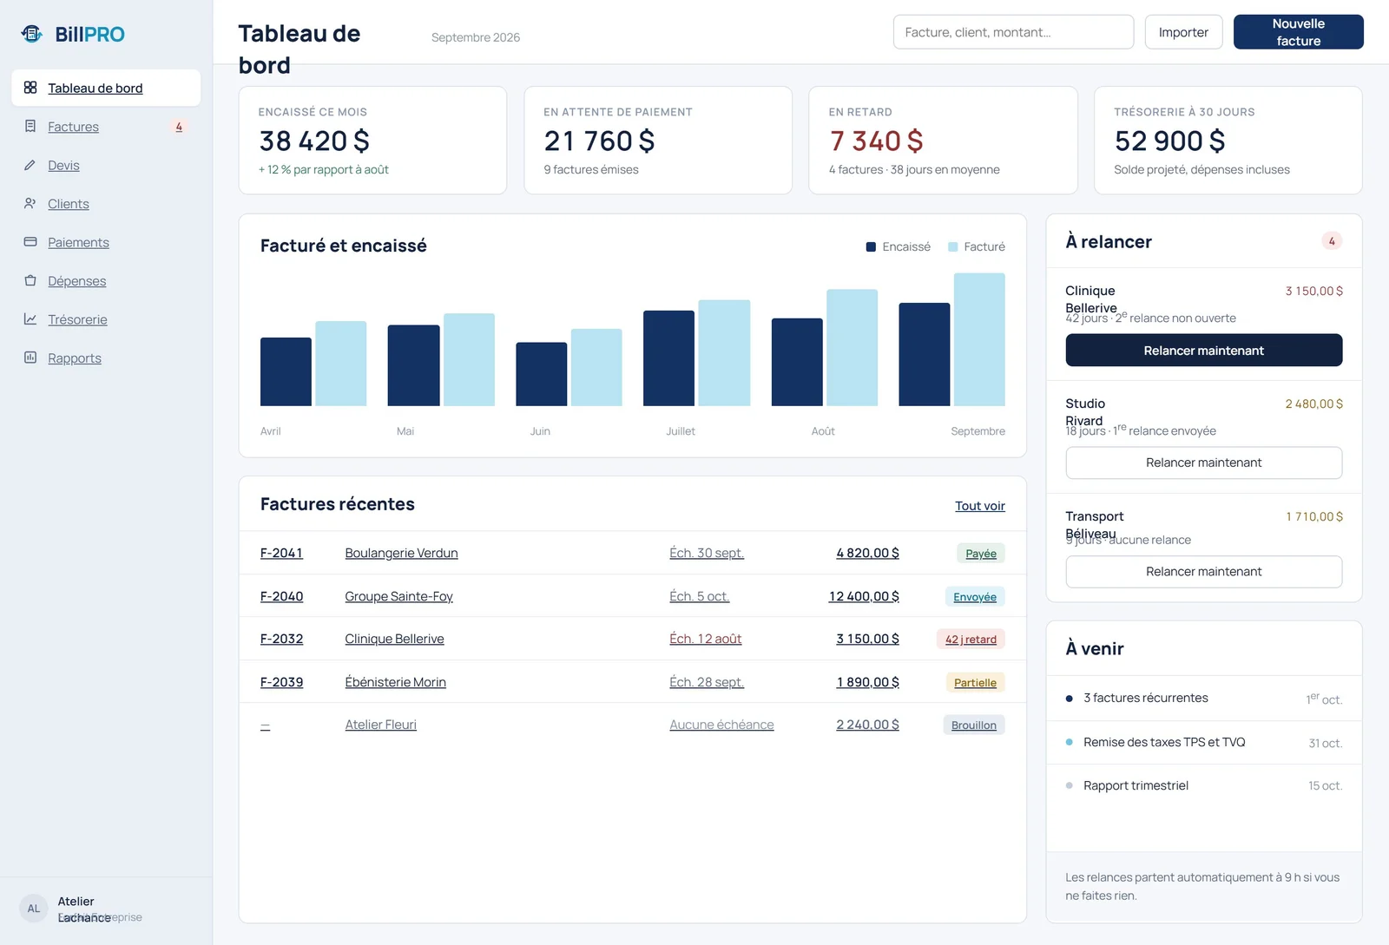Open invoice F-2032
The width and height of the screenshot is (1389, 945).
coord(281,639)
